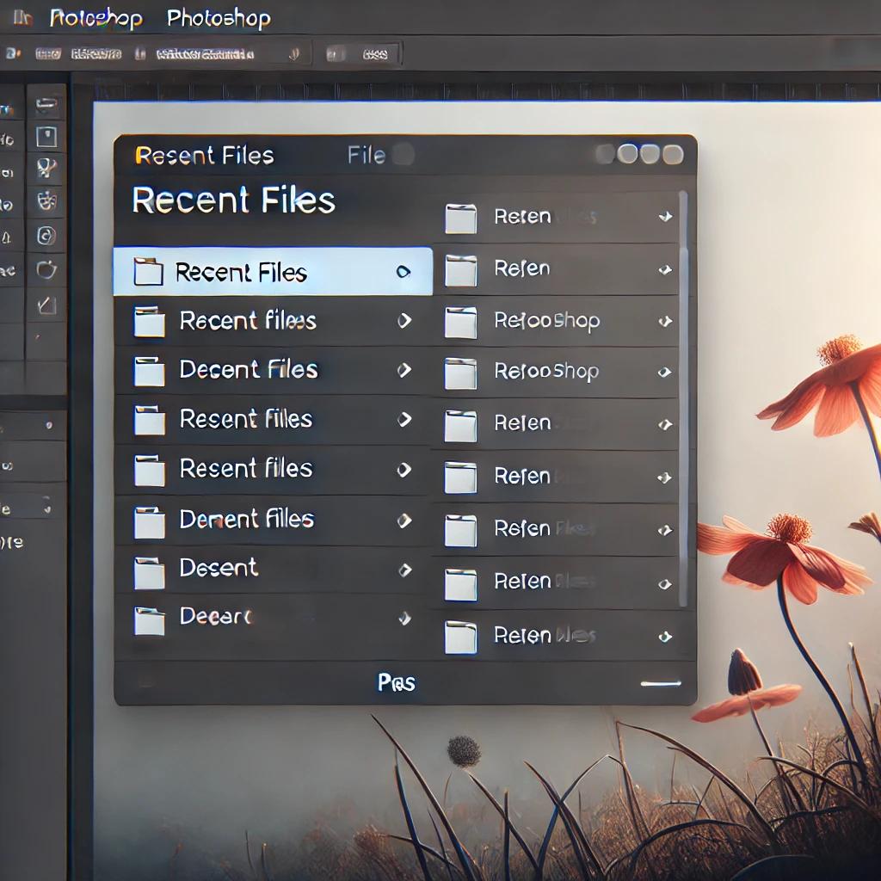The width and height of the screenshot is (881, 881).
Task: Toggle the round switch next to File
Action: [403, 155]
